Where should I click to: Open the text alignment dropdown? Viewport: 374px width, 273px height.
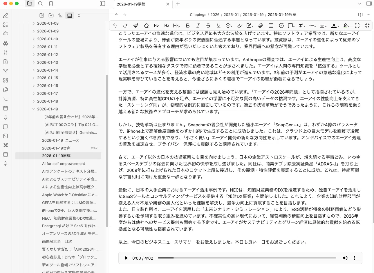(323, 26)
